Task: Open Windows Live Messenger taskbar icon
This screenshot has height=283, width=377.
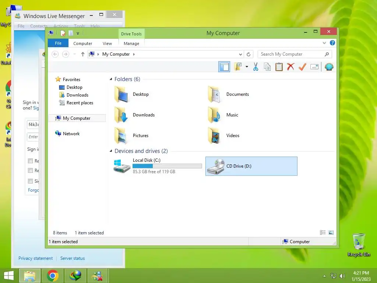Action: click(x=98, y=276)
